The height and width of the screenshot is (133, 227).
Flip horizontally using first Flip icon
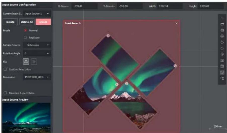pos(26,62)
